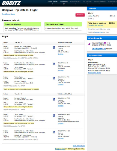Click Join/sign in now link
The height and width of the screenshot is (151, 117).
click(x=99, y=49)
